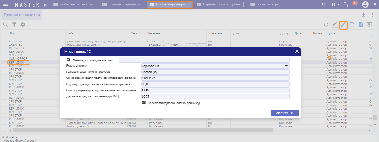This screenshot has width=379, height=142.
Task: Click the ЗБЕРЕГТИ button
Action: pyautogui.click(x=284, y=113)
